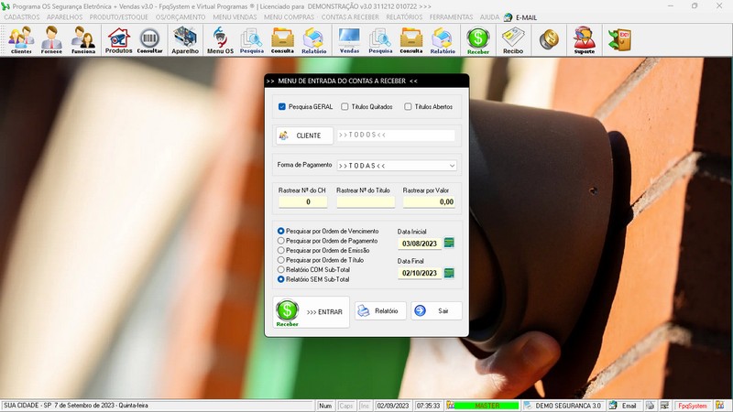Open Suporte from the toolbar

point(584,40)
